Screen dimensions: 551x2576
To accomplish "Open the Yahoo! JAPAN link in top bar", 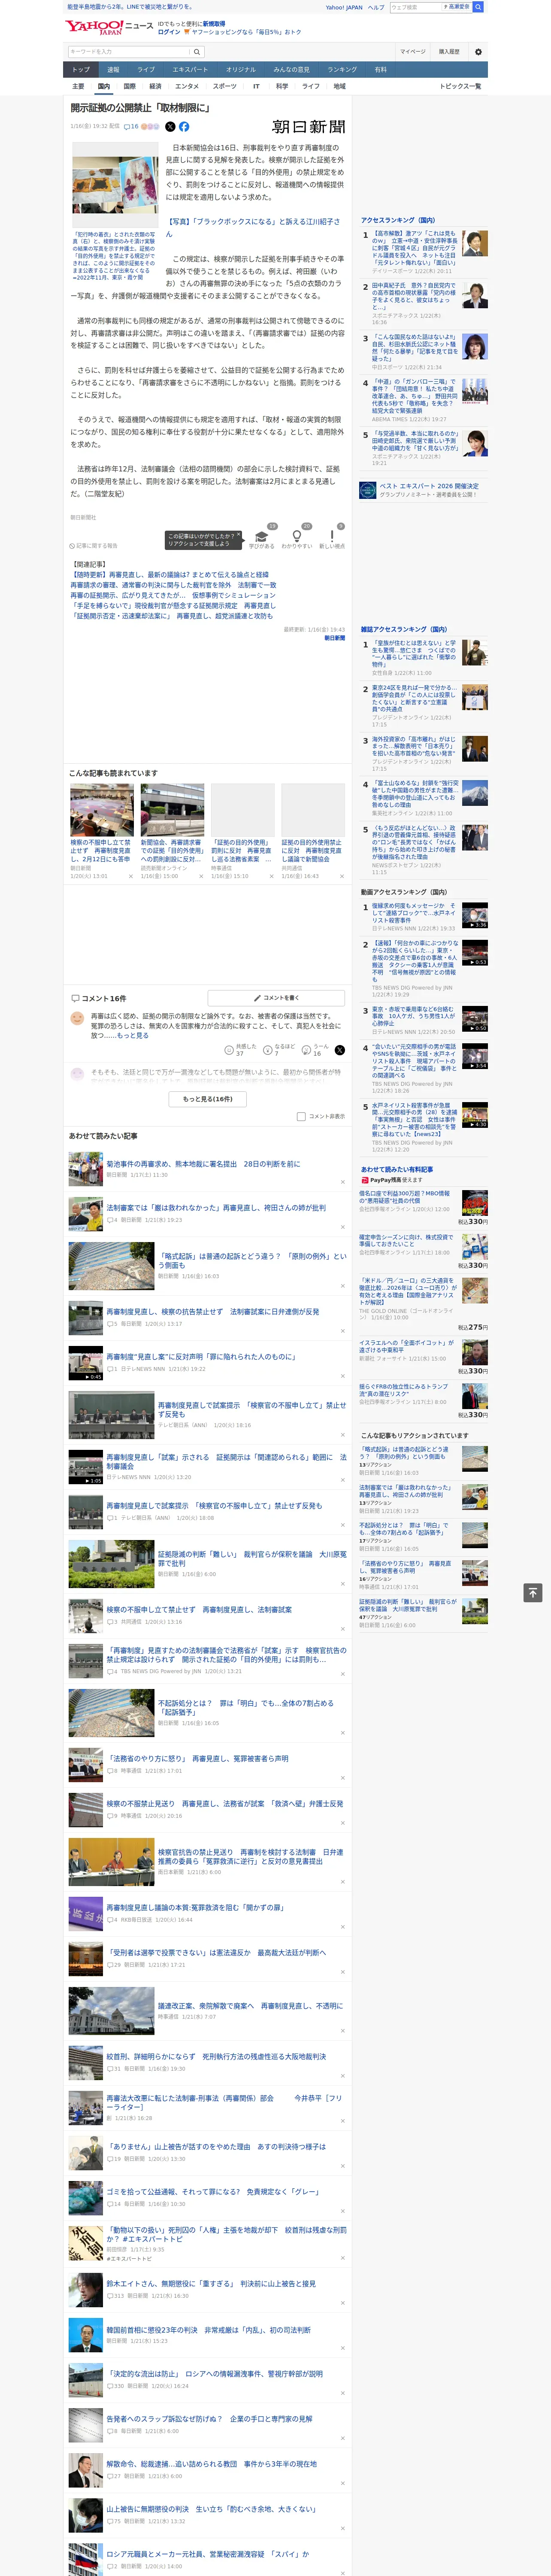I will (x=344, y=7).
